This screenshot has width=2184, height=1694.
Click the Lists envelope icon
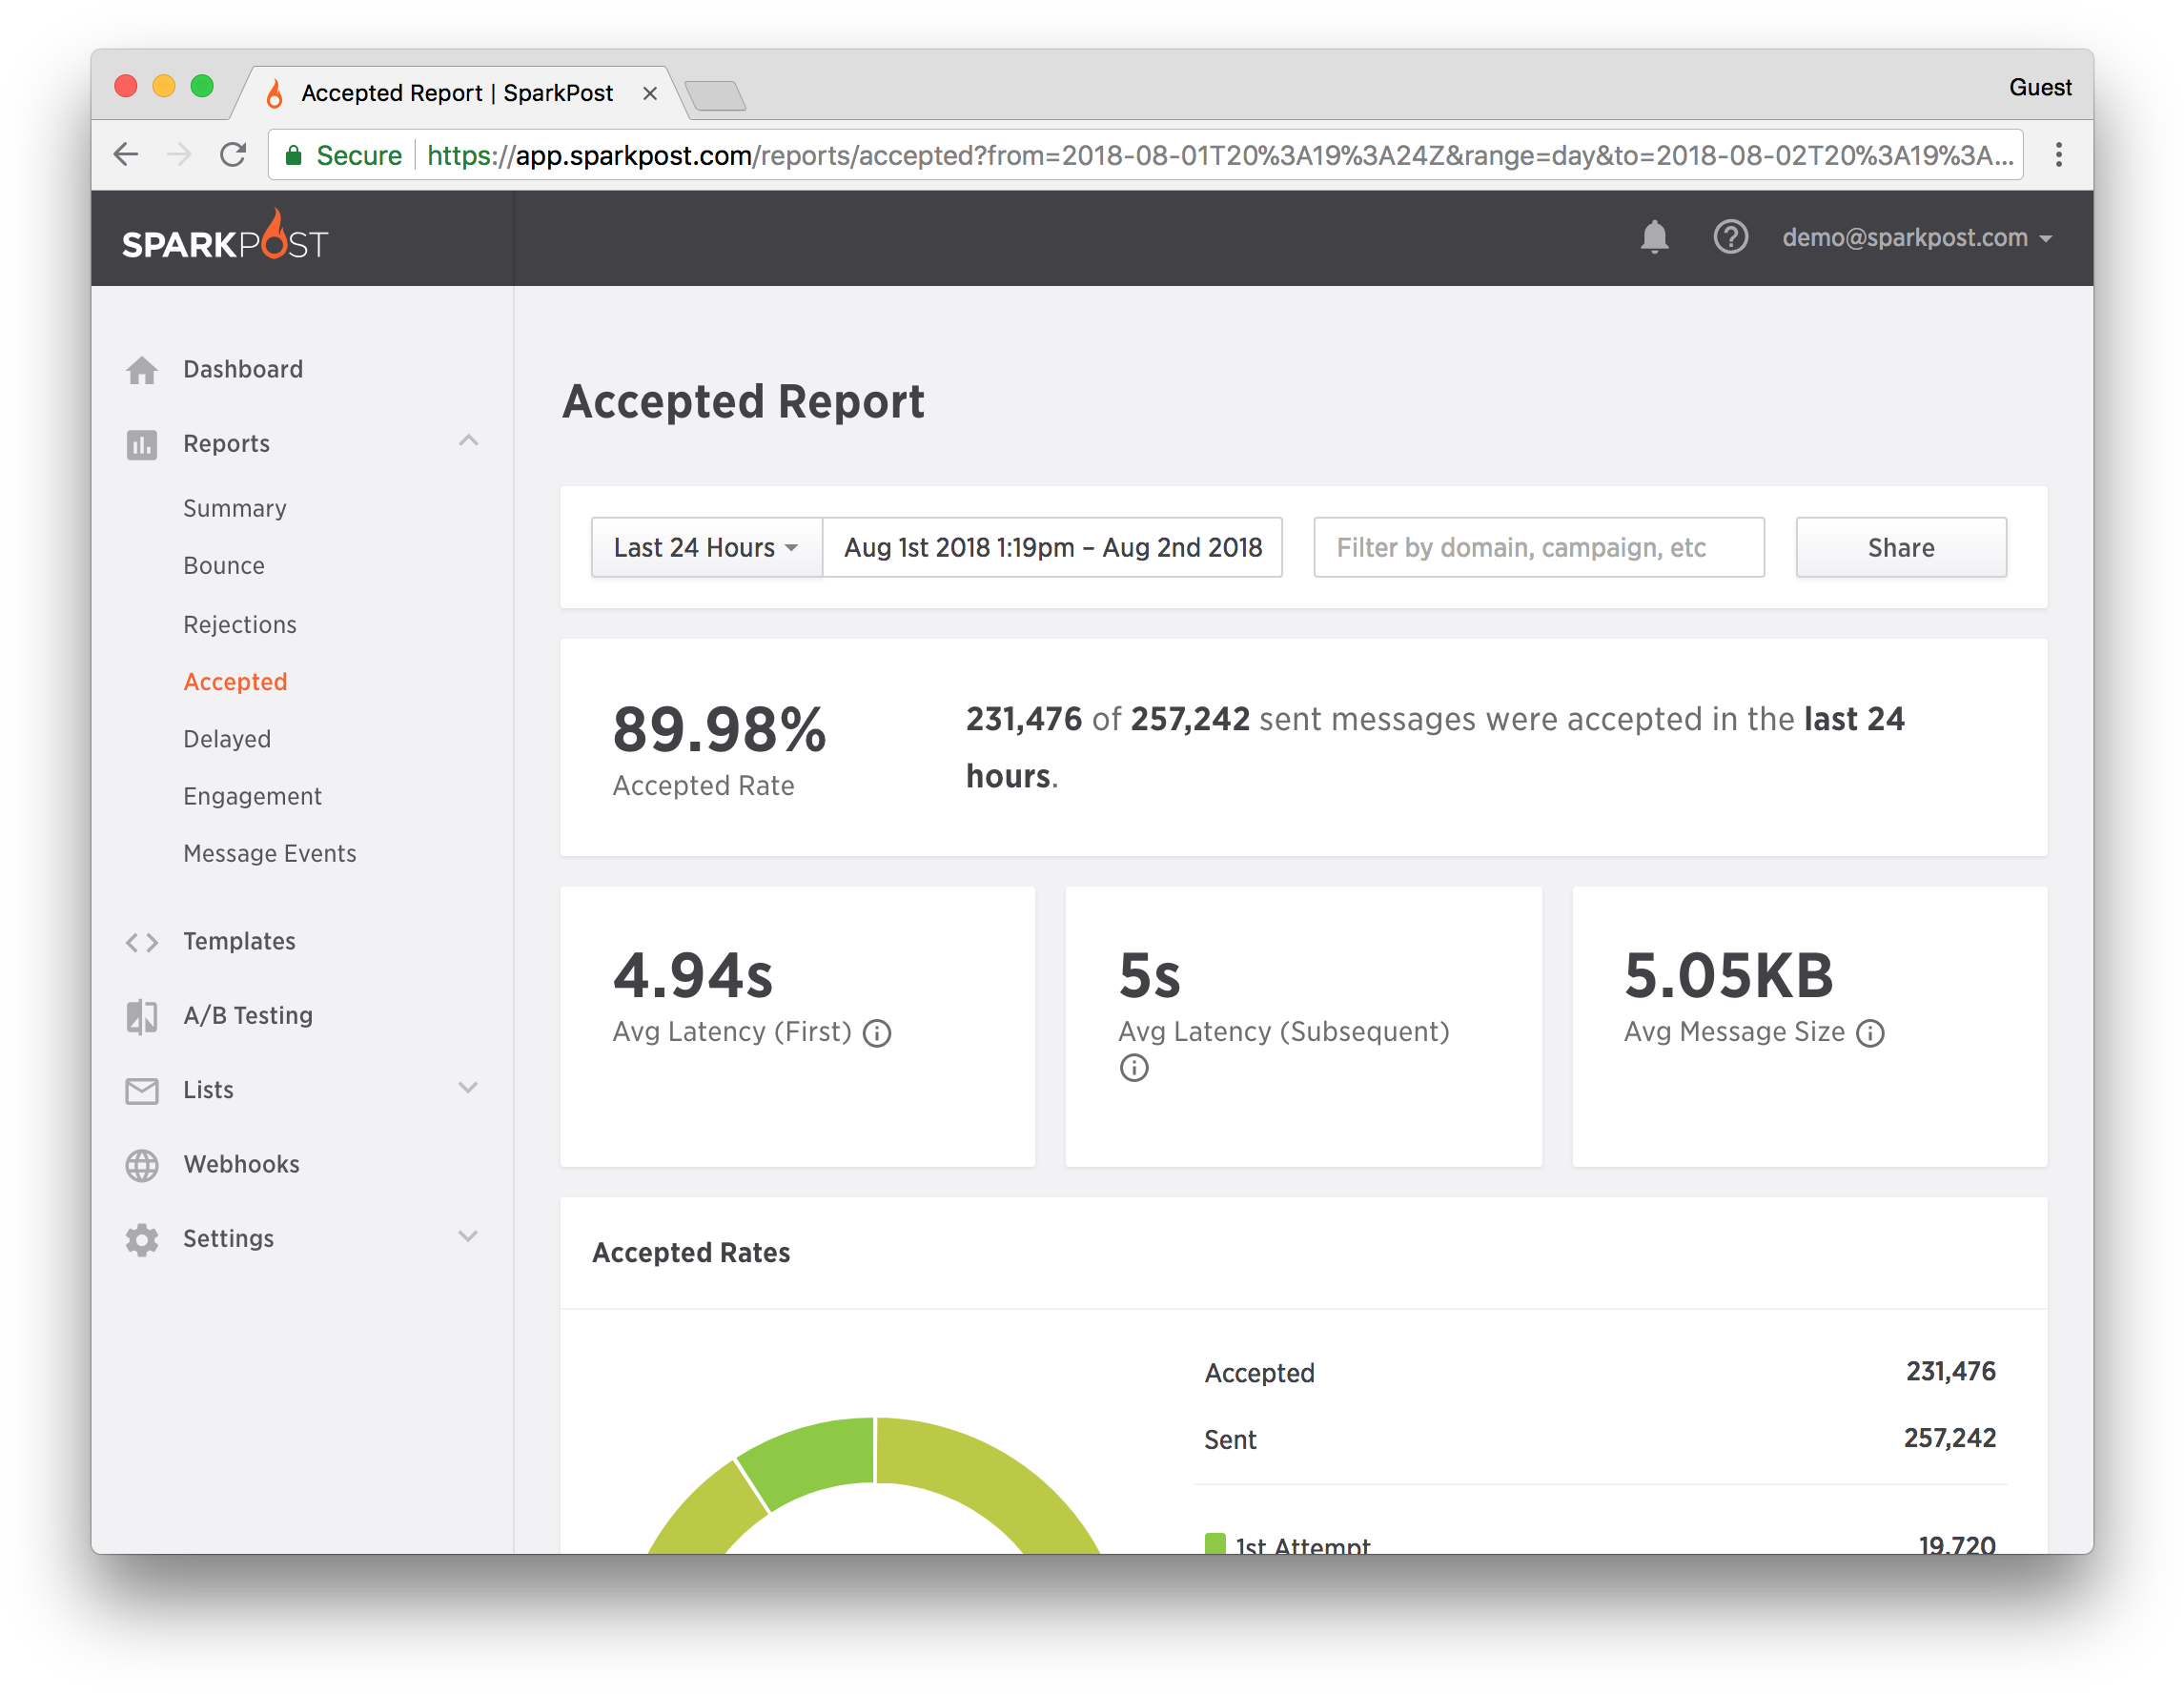coord(142,1091)
